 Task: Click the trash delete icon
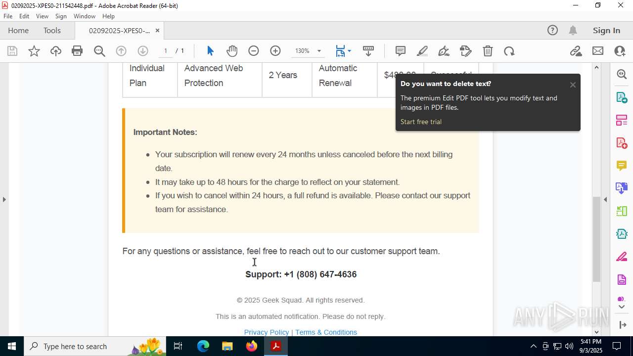(x=488, y=51)
